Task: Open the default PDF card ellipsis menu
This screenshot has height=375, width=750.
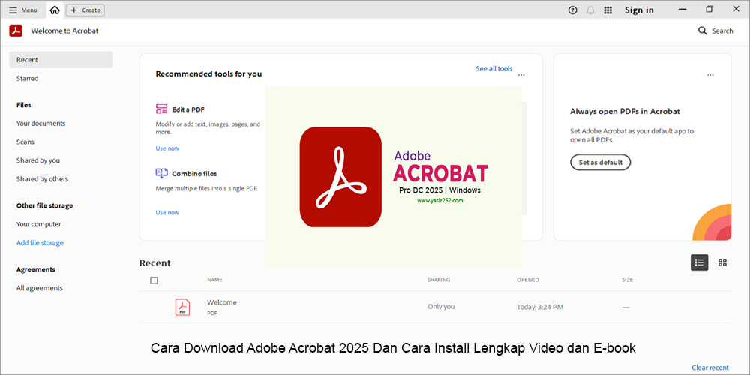Action: click(710, 75)
